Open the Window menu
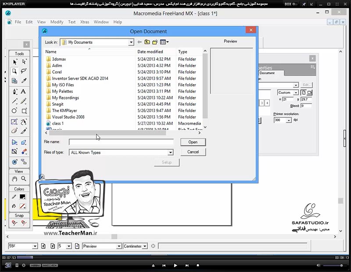The width and height of the screenshot is (351, 272). tap(101, 22)
